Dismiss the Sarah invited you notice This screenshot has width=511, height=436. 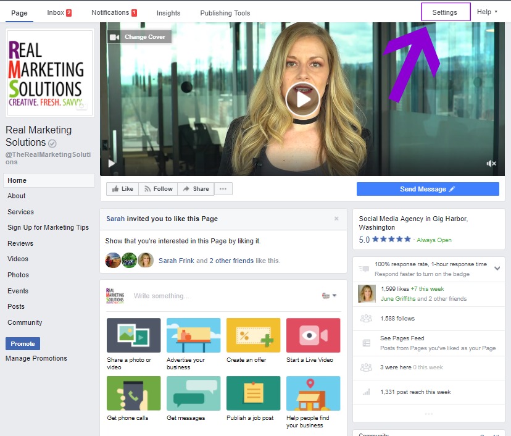[336, 219]
